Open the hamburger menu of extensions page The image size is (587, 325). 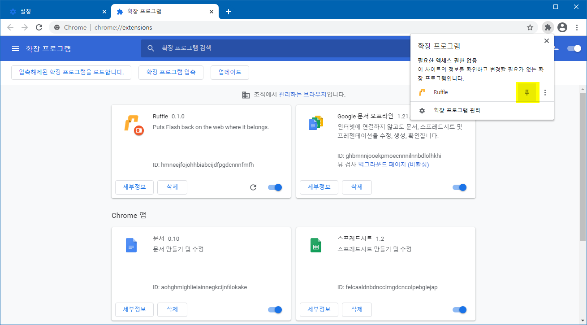tap(16, 48)
